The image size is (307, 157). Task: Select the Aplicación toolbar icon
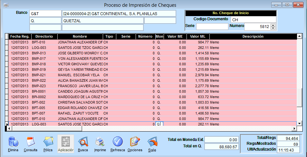click(x=66, y=142)
